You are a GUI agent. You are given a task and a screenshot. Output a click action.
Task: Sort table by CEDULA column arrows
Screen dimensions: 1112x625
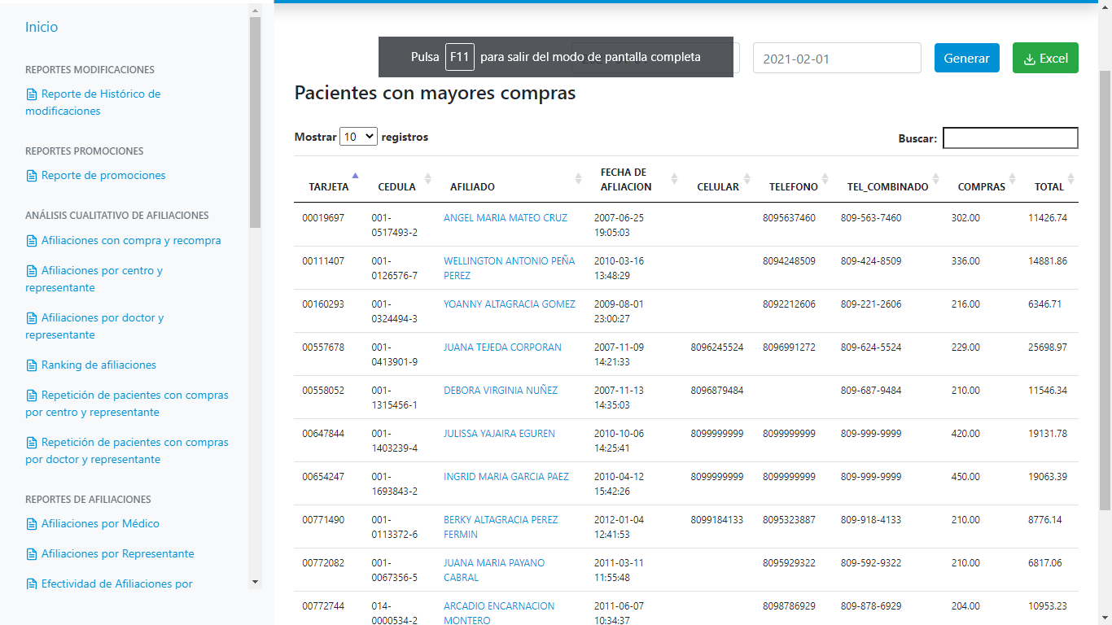[x=428, y=178]
